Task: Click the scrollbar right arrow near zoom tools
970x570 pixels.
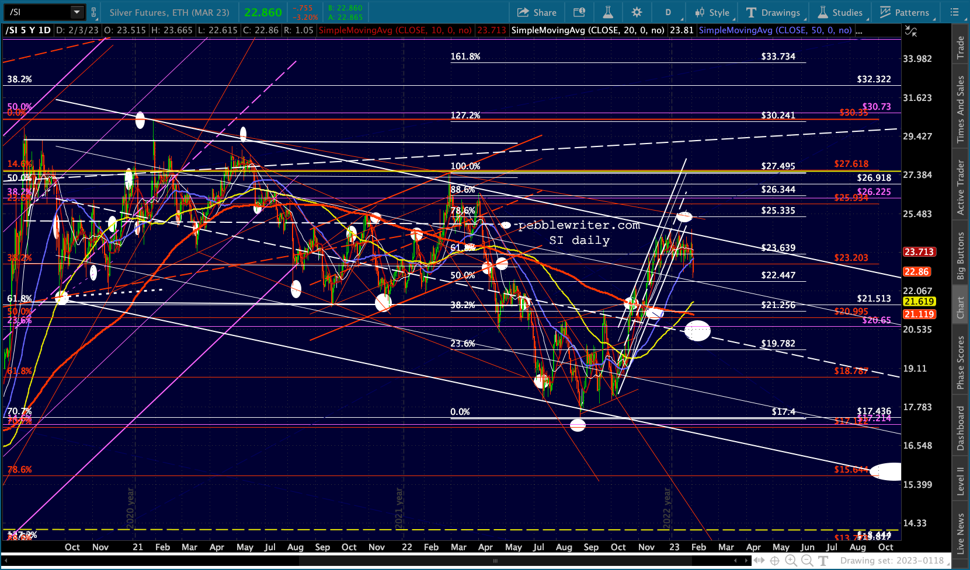Action: coord(747,561)
